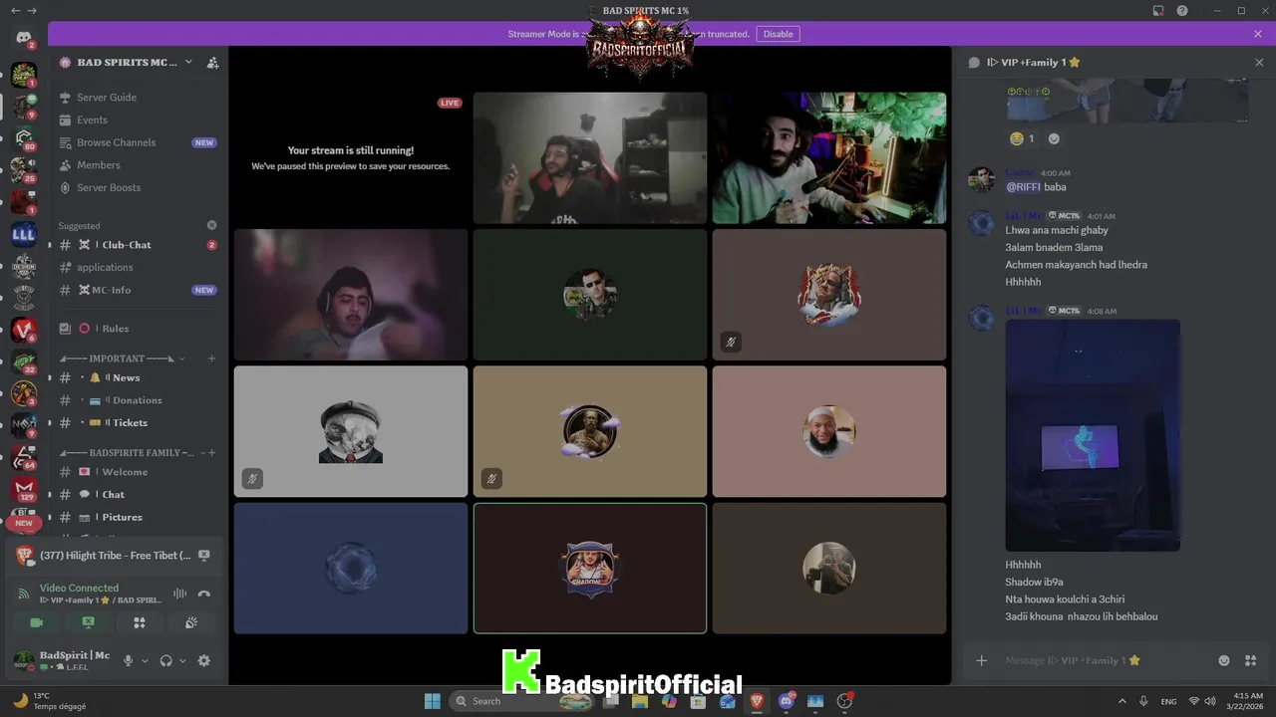This screenshot has width=1276, height=717.
Task: Select the paused live stream preview tile
Action: pyautogui.click(x=351, y=158)
